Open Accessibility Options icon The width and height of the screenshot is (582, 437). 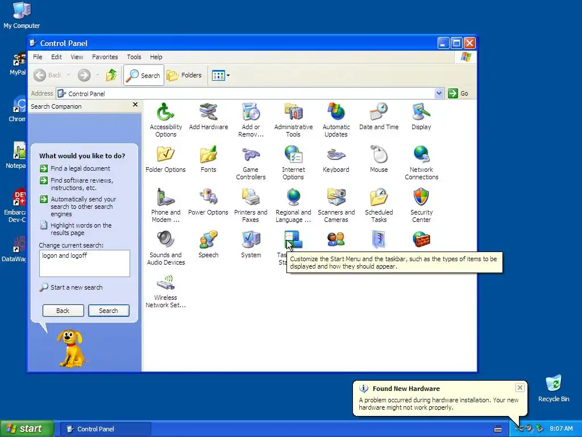[x=165, y=119]
